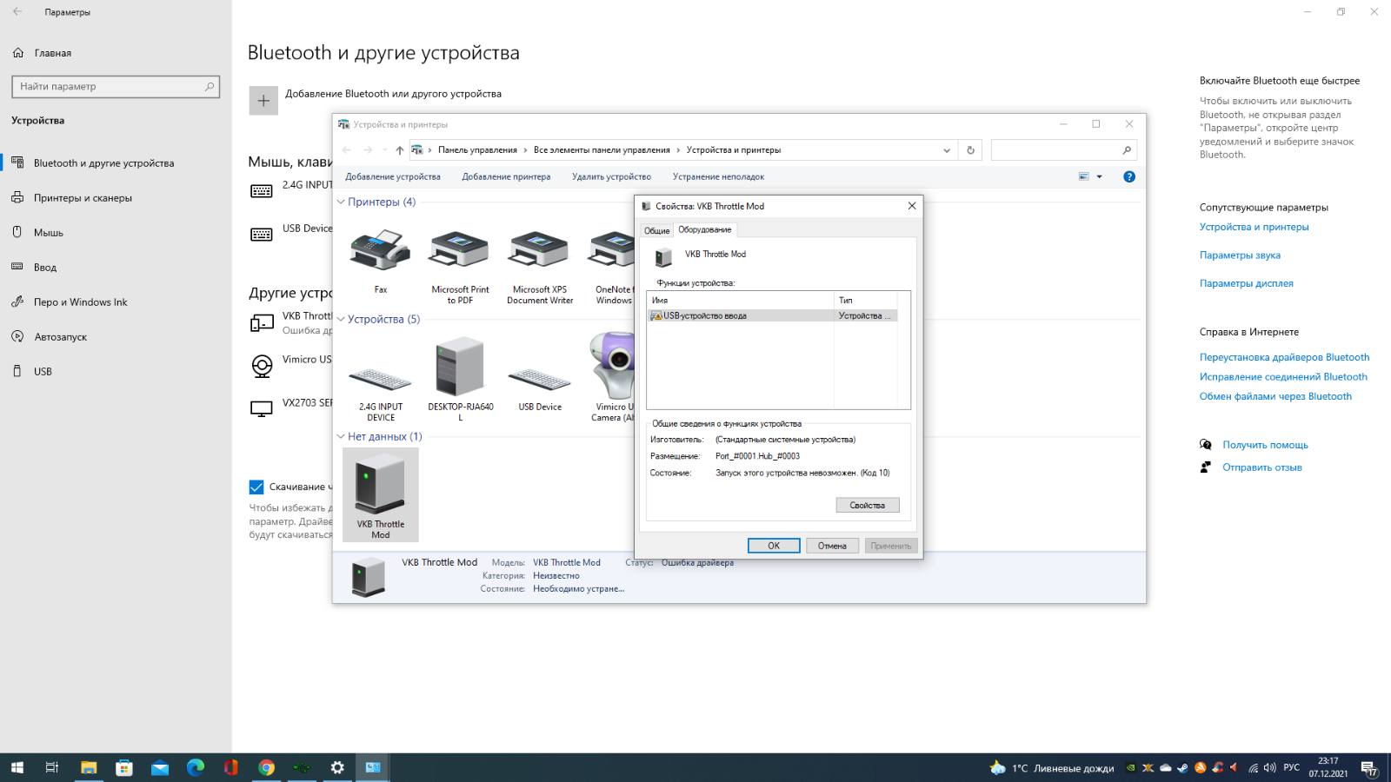The image size is (1391, 782).
Task: Open Google Chrome from the taskbar
Action: (x=266, y=767)
